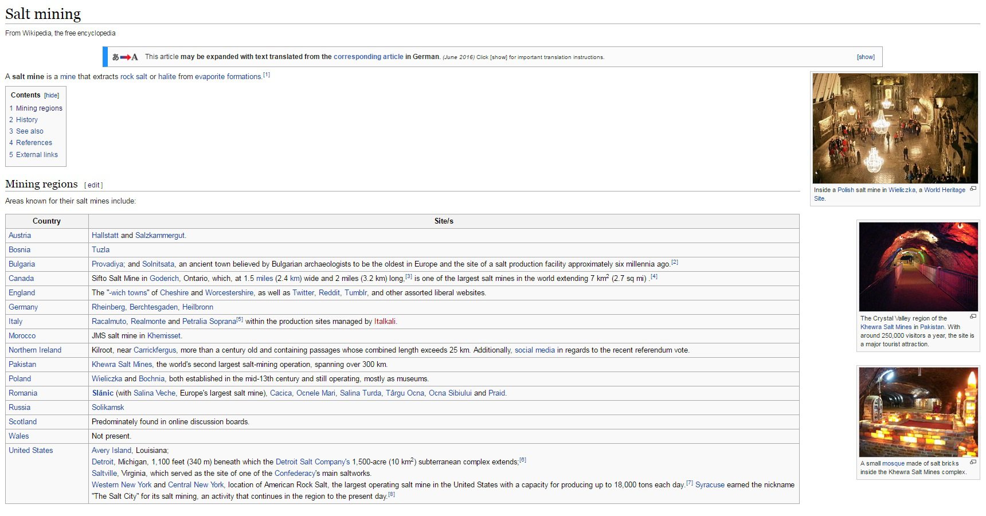Click citation footnote 1 after evaporite formations
Image resolution: width=986 pixels, height=516 pixels.
pyautogui.click(x=267, y=75)
